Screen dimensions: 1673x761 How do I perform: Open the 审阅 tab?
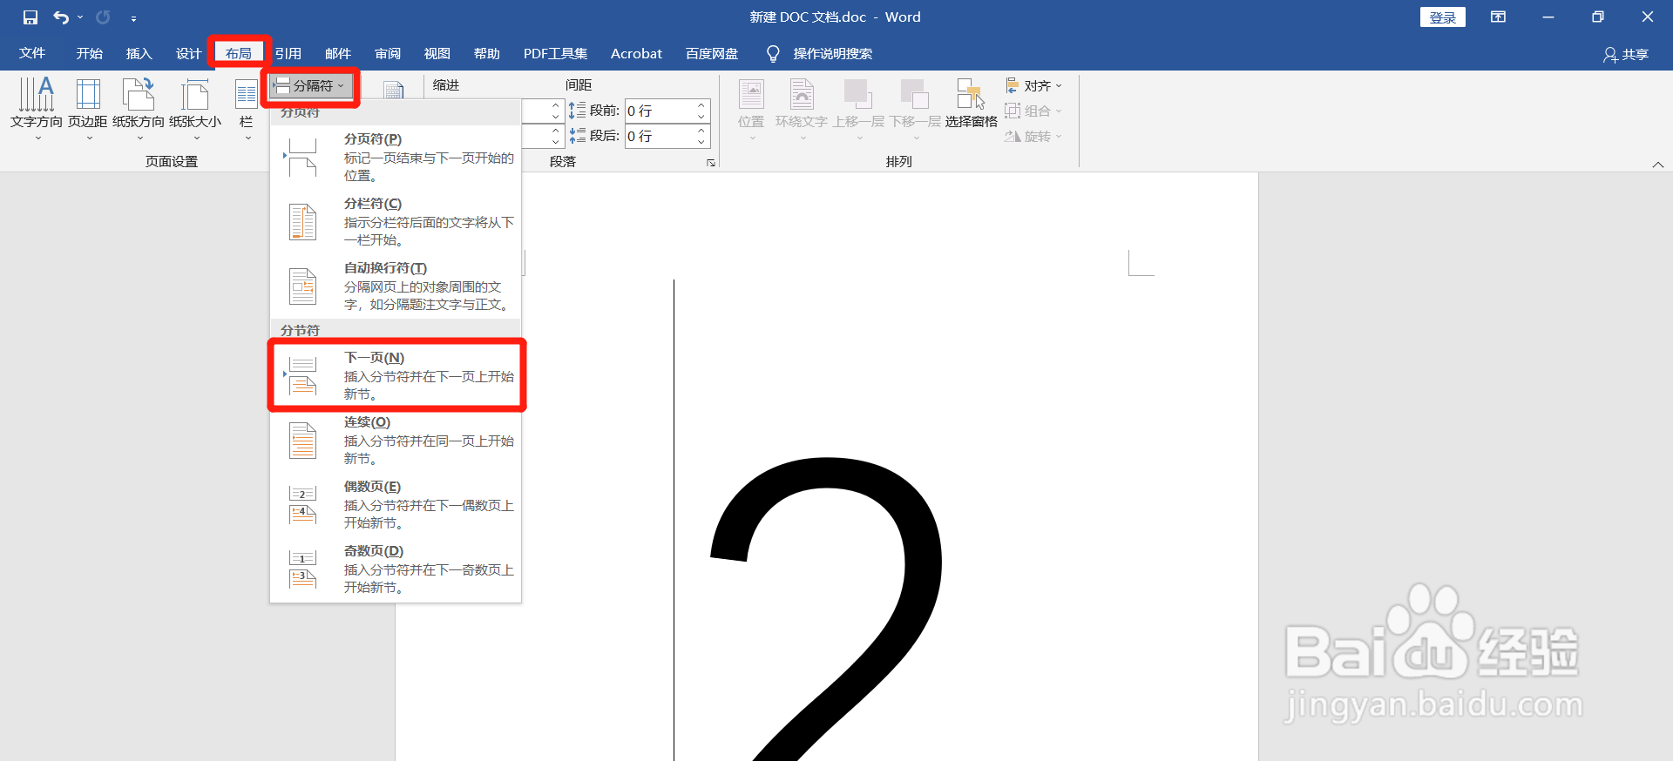(x=388, y=53)
